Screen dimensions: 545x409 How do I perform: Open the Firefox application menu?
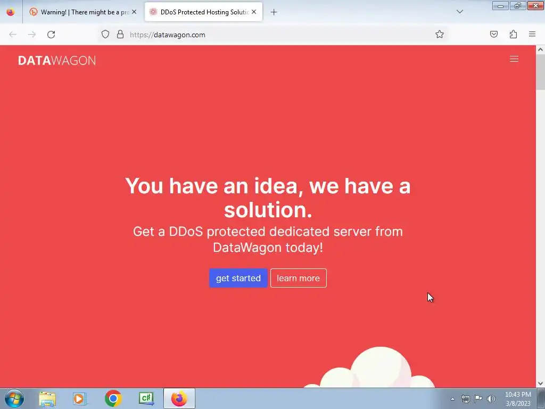(x=532, y=34)
